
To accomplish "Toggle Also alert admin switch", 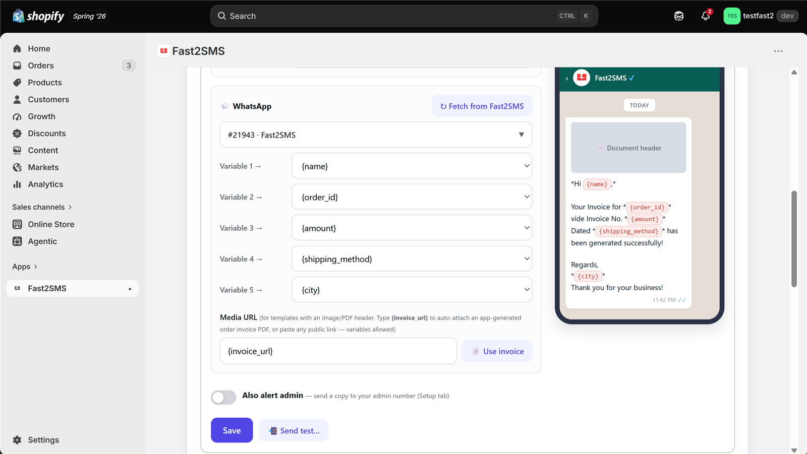I will 223,398.
